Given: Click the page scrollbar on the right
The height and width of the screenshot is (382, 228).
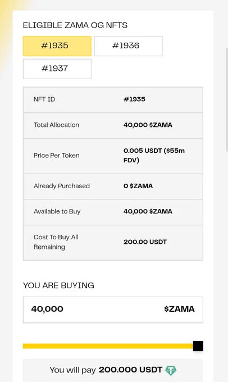Looking at the screenshot, I should (x=227, y=100).
